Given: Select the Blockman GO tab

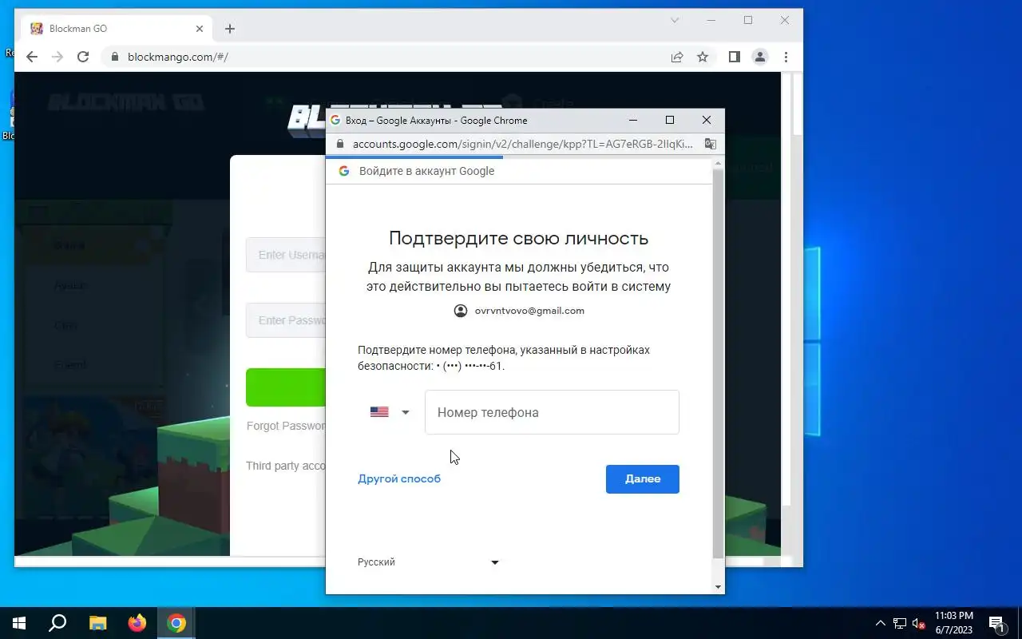Looking at the screenshot, I should tap(117, 29).
